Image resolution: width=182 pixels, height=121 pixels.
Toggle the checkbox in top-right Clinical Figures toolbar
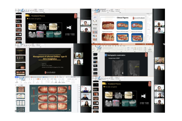[x=115, y=10]
